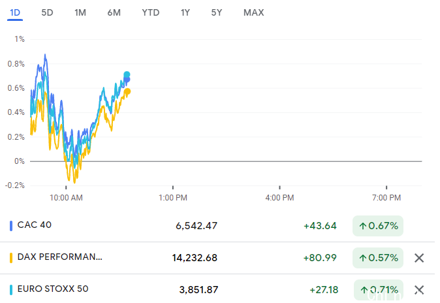
Task: Open the DAX PERFORMANCE index row
Action: point(60,257)
